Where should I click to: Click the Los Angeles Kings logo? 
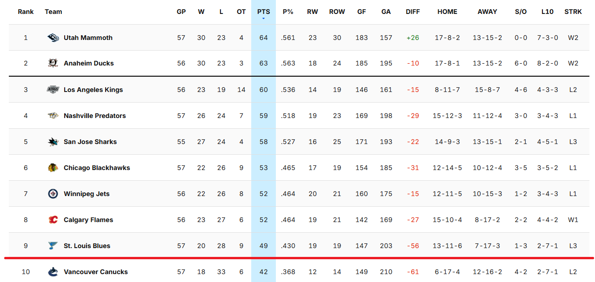[x=53, y=90]
